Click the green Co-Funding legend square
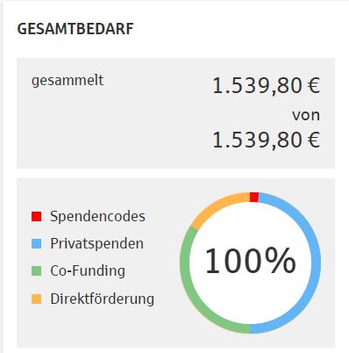Screen dimensions: 349x353 click(37, 270)
